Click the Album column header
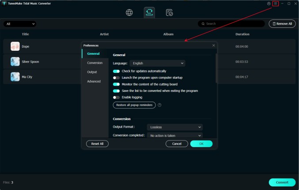 [168, 34]
